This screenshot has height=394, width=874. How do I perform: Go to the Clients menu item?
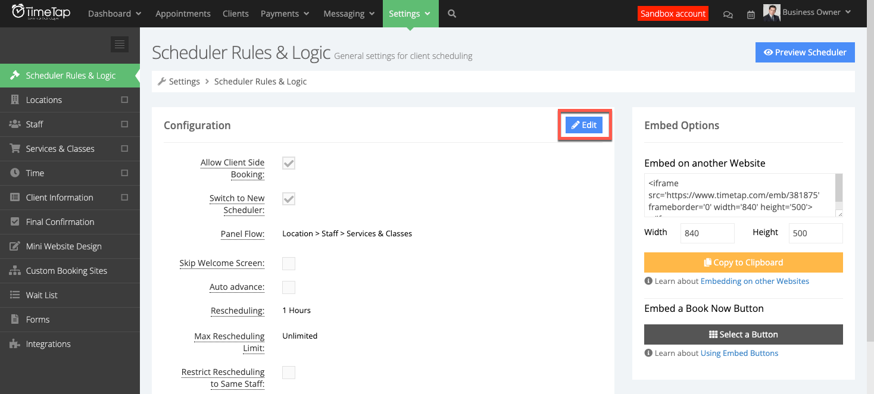click(236, 14)
